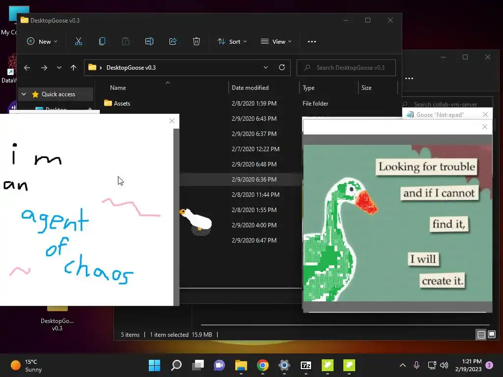Open the weather widget showing 15°C Sunny
Screen dimensions: 503x377
coord(27,365)
